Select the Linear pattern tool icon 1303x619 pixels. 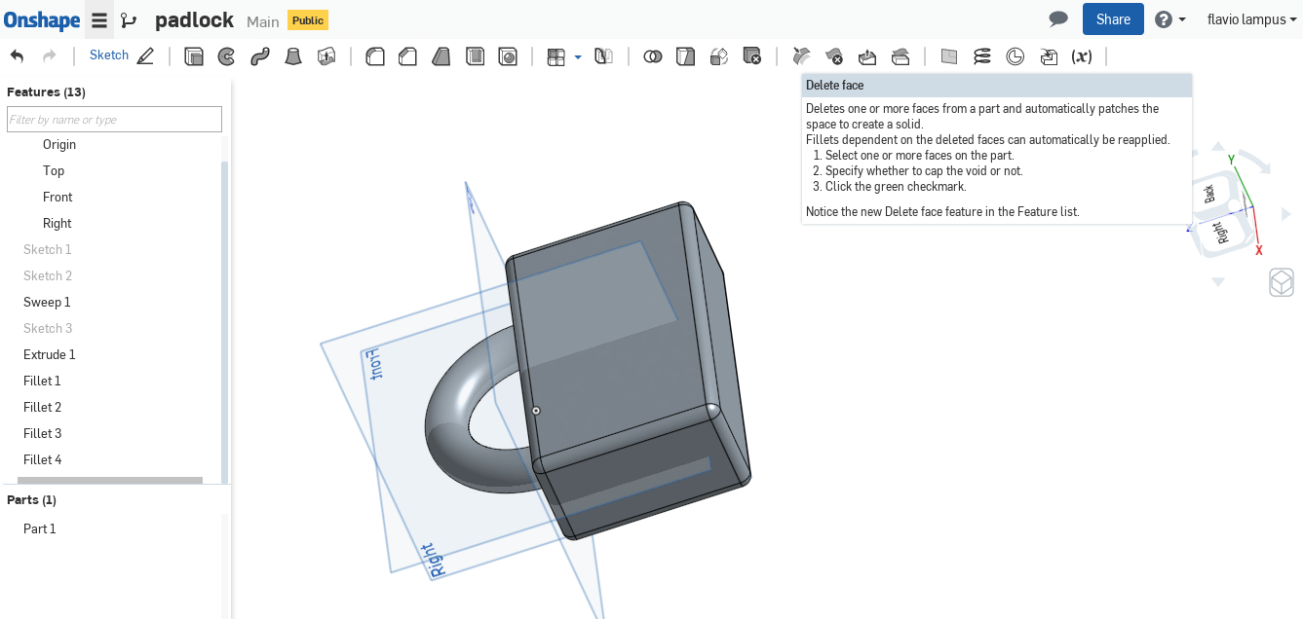click(556, 56)
